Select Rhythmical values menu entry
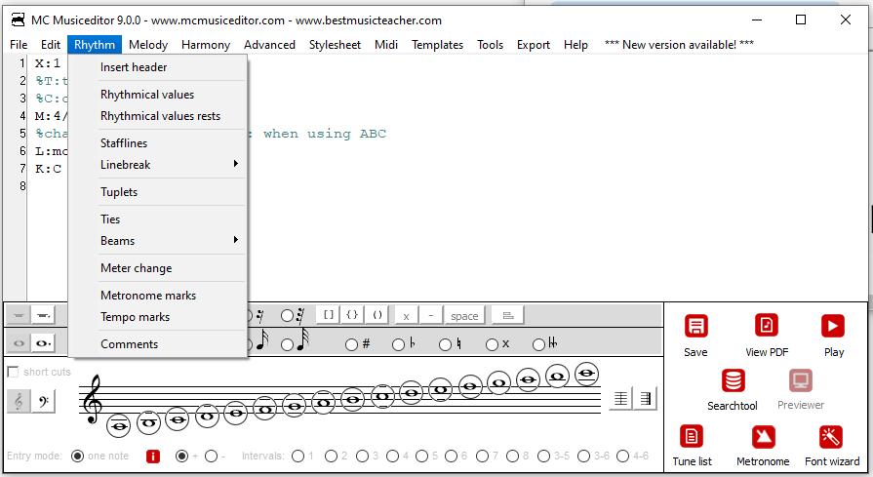873x477 pixels. pos(158,95)
